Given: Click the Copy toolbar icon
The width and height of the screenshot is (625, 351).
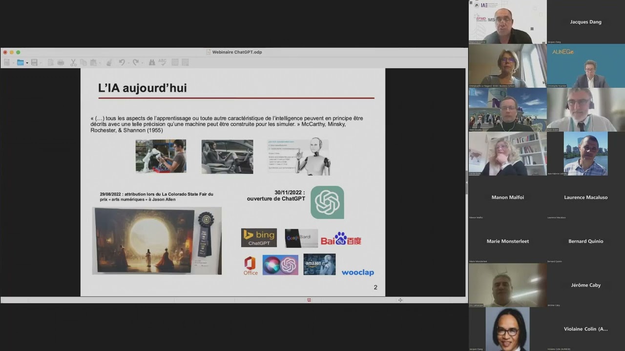Looking at the screenshot, I should tap(83, 62).
